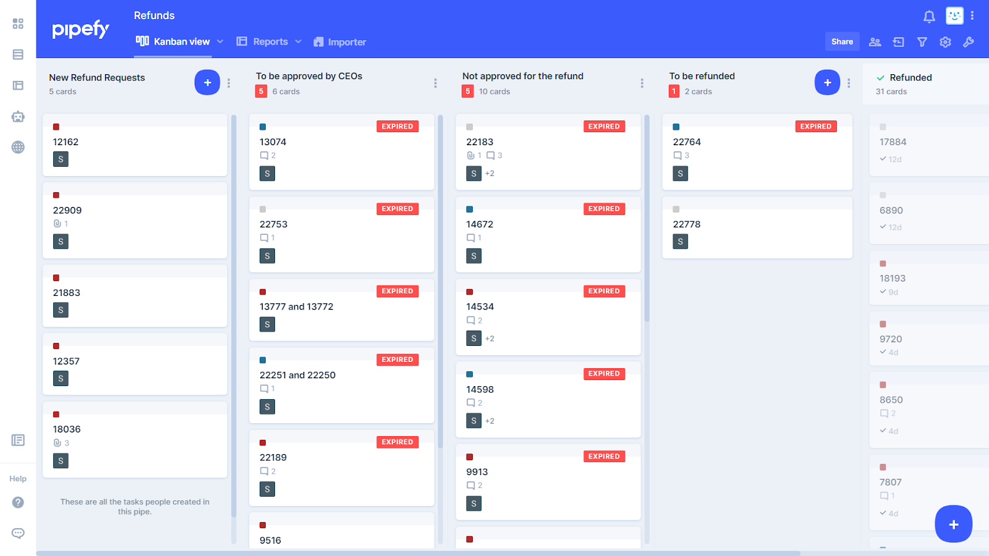The width and height of the screenshot is (989, 556).
Task: Open pipe settings gear
Action: [945, 42]
